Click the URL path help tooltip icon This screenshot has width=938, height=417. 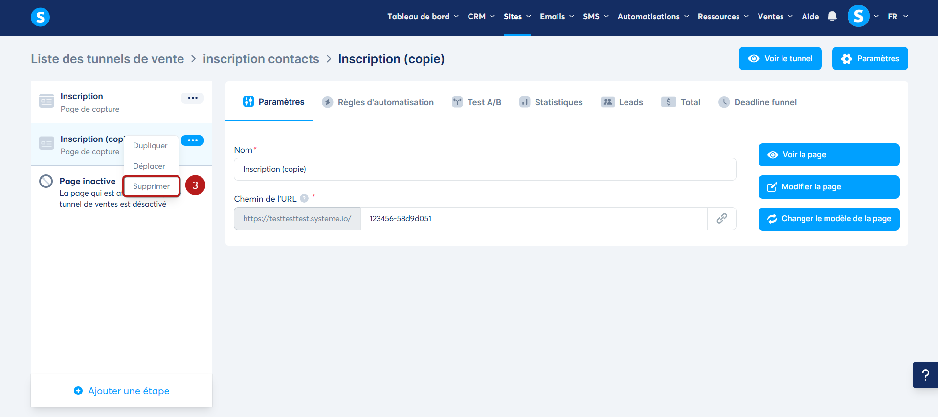coord(304,198)
